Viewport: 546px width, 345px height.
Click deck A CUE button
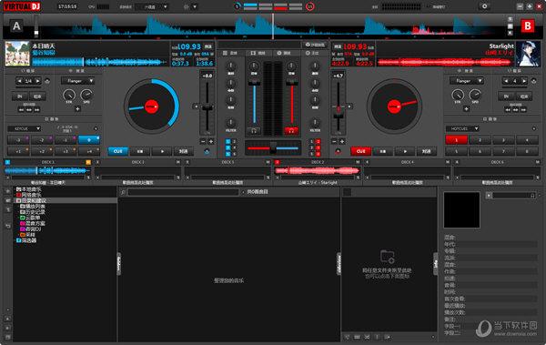pos(118,151)
